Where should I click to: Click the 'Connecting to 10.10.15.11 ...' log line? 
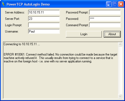point(22,44)
